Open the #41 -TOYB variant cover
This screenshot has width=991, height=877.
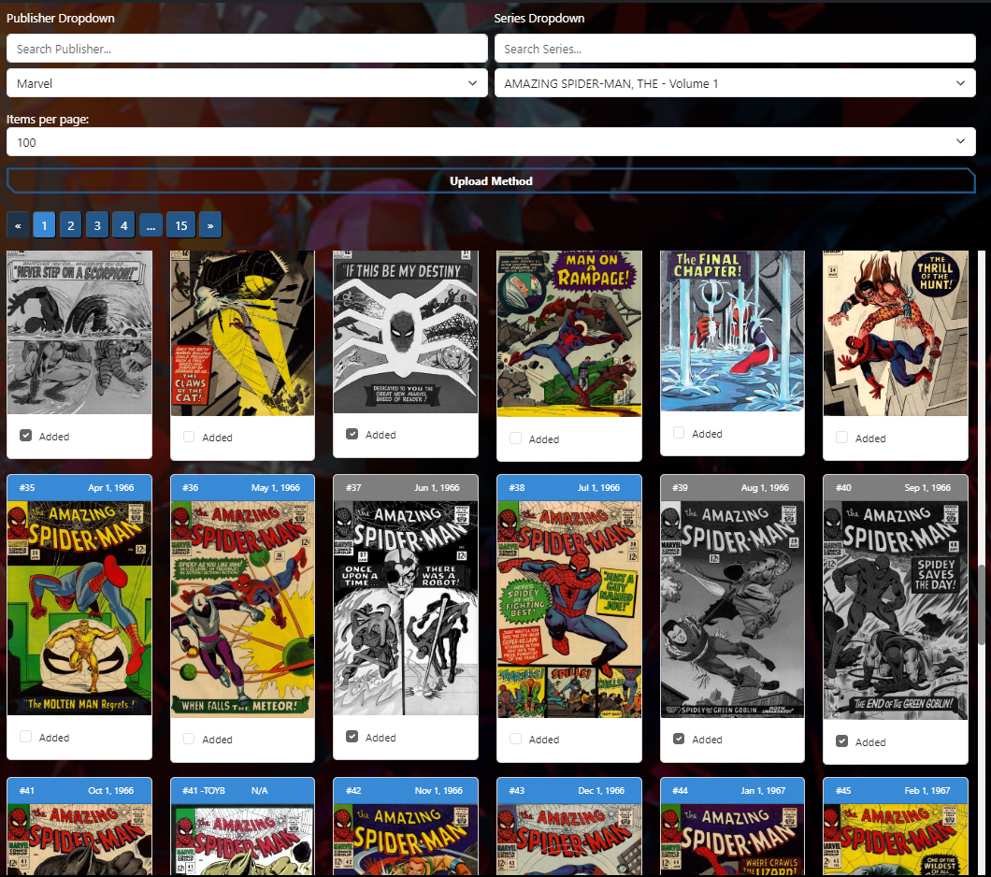[243, 840]
